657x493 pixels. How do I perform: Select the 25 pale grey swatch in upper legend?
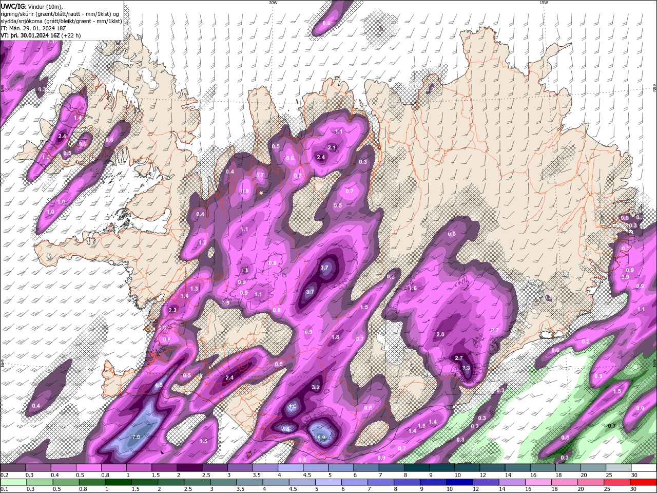[619, 468]
